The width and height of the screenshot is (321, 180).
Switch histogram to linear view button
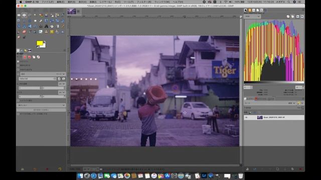point(288,16)
